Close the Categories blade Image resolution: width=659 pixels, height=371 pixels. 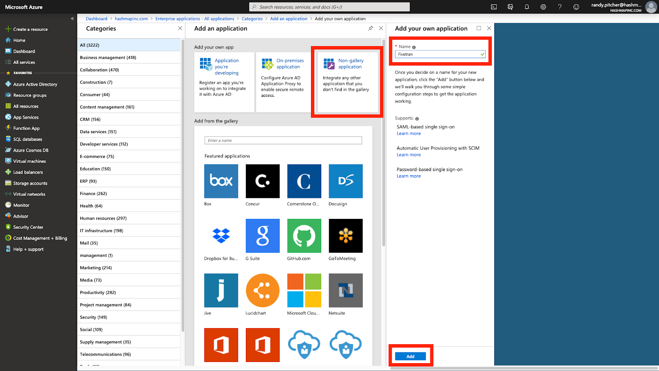180,28
